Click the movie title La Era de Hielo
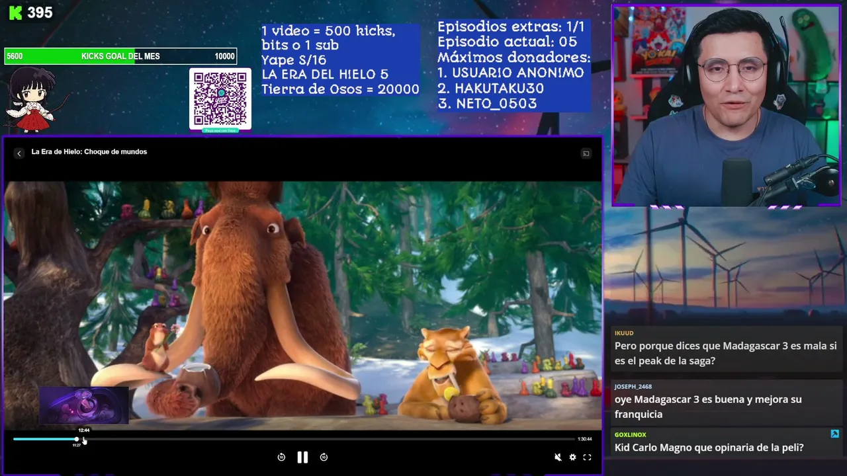This screenshot has width=847, height=476. click(x=89, y=152)
